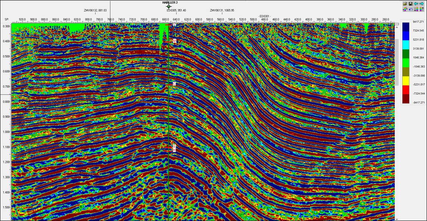Click the SP: axis label
Image resolution: width=427 pixels, height=221 pixels.
(7, 19)
